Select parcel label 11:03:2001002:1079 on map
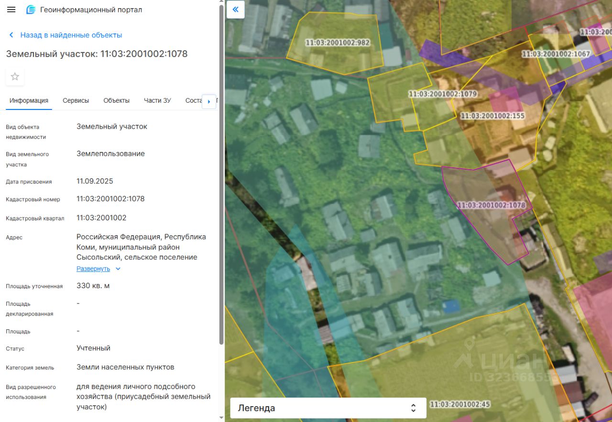 click(443, 94)
